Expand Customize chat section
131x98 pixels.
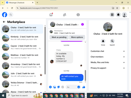click(x=108, y=51)
